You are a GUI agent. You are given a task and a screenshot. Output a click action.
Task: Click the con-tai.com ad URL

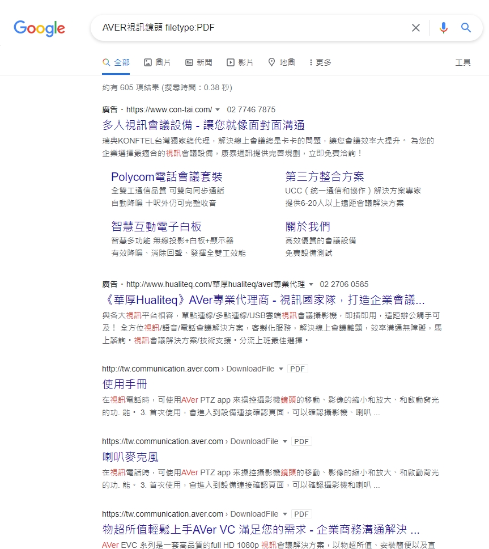(169, 109)
